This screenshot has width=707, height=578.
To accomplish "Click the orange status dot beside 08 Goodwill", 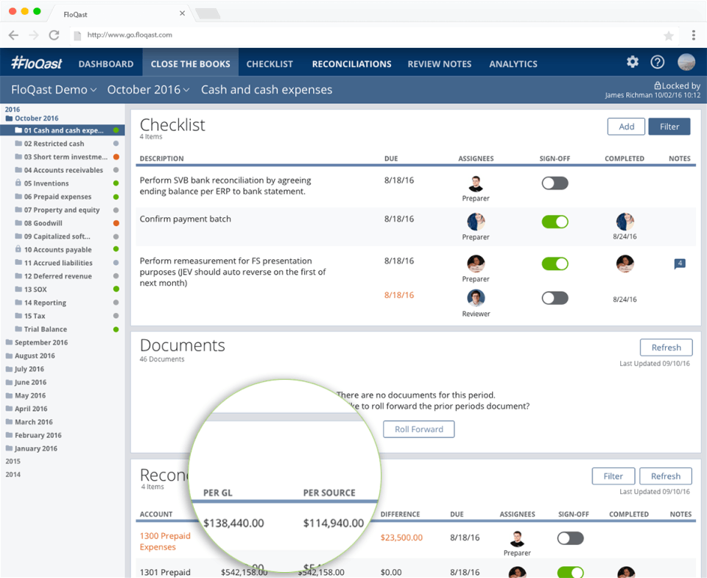I will point(116,223).
